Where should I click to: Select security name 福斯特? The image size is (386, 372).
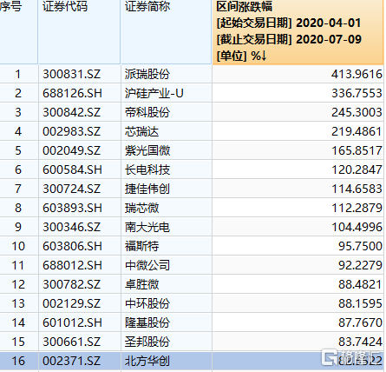pos(142,246)
